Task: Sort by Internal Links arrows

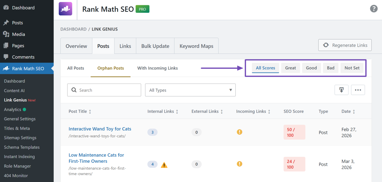Action: 177,111
